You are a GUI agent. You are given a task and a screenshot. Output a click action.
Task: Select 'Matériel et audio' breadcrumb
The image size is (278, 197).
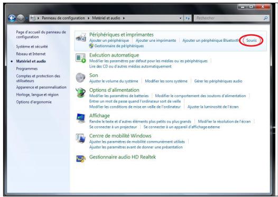coord(106,18)
